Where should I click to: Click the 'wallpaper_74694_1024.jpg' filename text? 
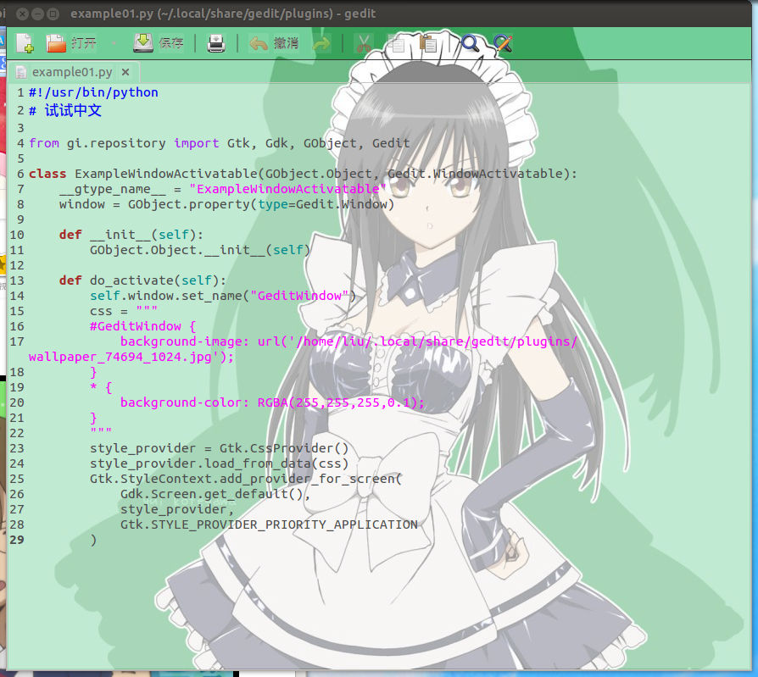120,357
